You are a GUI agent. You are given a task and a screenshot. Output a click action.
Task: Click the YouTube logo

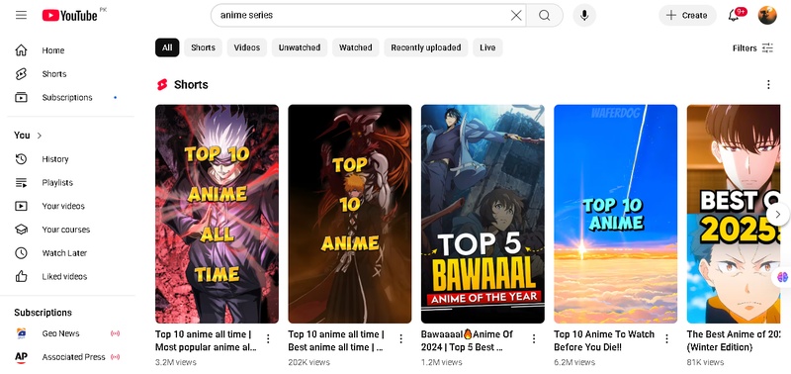[69, 16]
